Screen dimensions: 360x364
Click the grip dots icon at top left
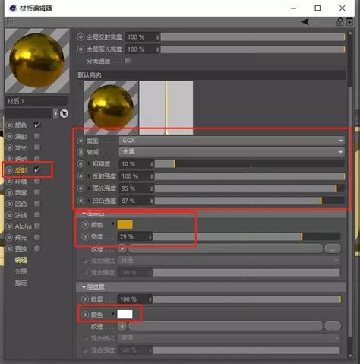click(10, 21)
